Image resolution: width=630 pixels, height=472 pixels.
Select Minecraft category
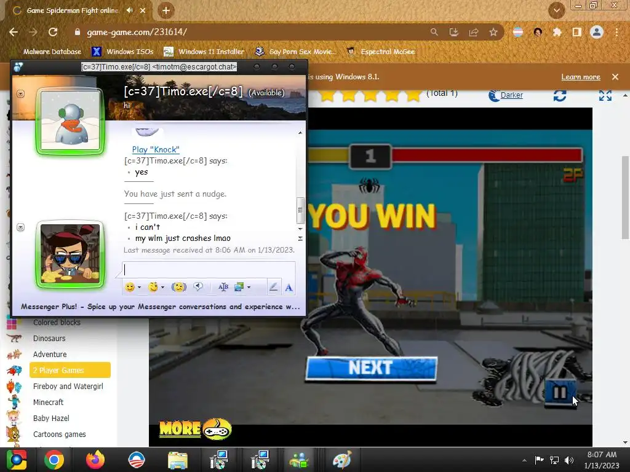(x=48, y=402)
